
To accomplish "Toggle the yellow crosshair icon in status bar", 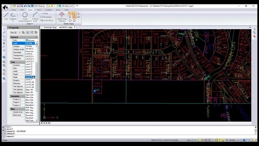I will 220,140.
